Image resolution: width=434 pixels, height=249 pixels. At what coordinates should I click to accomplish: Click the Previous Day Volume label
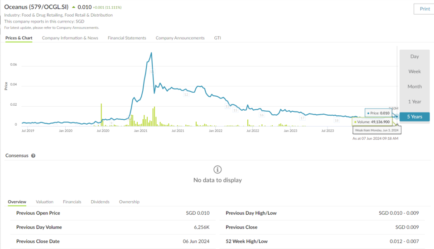(39, 227)
